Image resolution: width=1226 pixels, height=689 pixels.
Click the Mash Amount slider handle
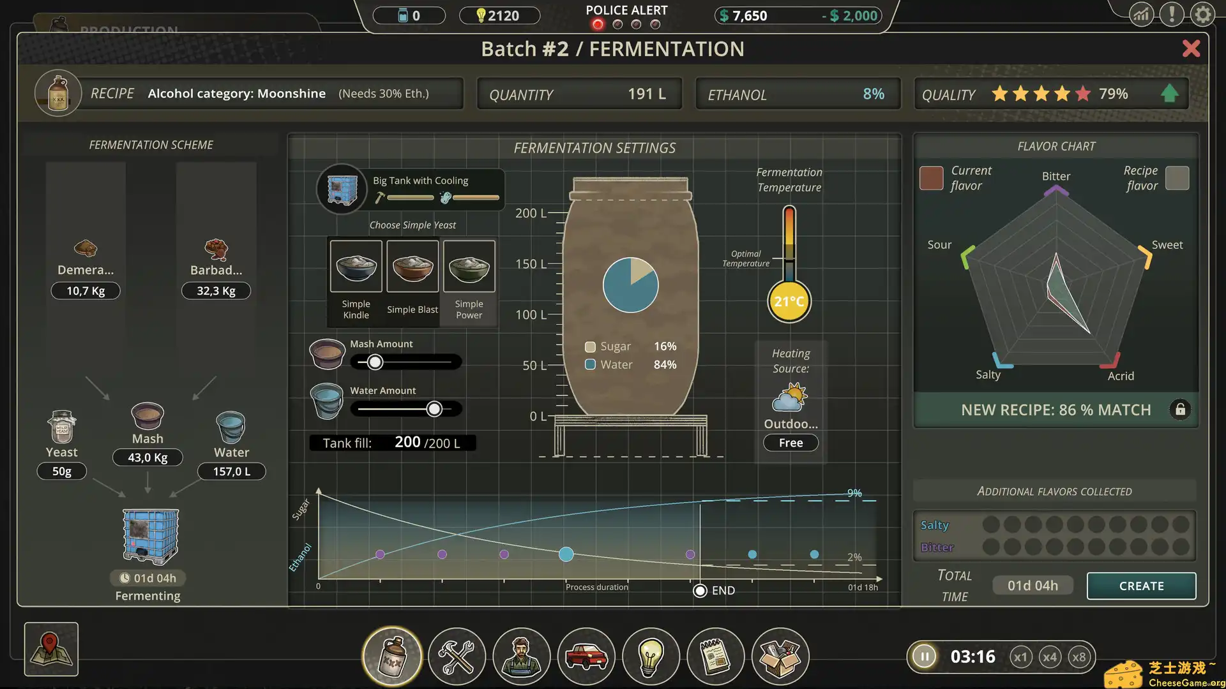[375, 362]
